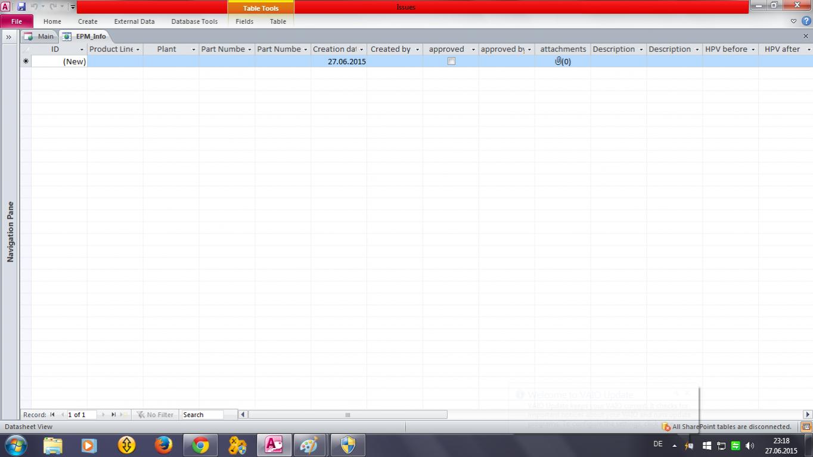
Task: Click the paperclip attachment cell showing (0)
Action: 563,61
